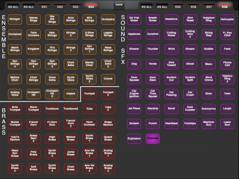Choose the Wind Chime effect
Screen dimensions: 239x179
(x=209, y=79)
